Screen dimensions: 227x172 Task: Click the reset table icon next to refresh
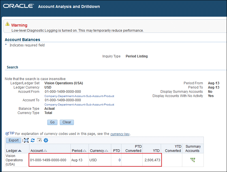[x=39, y=140]
